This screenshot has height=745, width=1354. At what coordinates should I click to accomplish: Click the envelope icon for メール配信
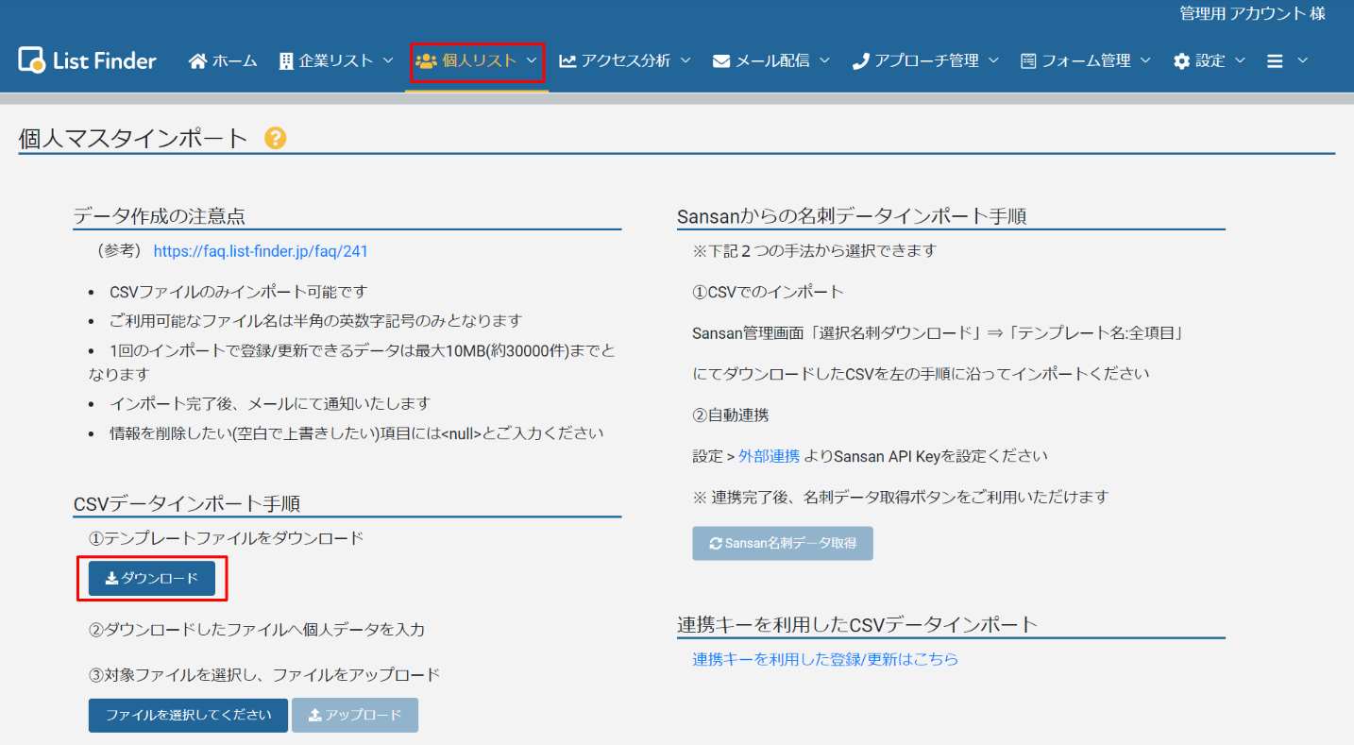pos(721,61)
